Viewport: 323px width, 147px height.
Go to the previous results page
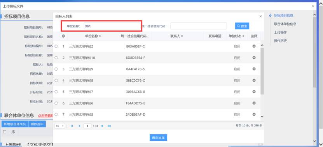pyautogui.click(x=79, y=126)
